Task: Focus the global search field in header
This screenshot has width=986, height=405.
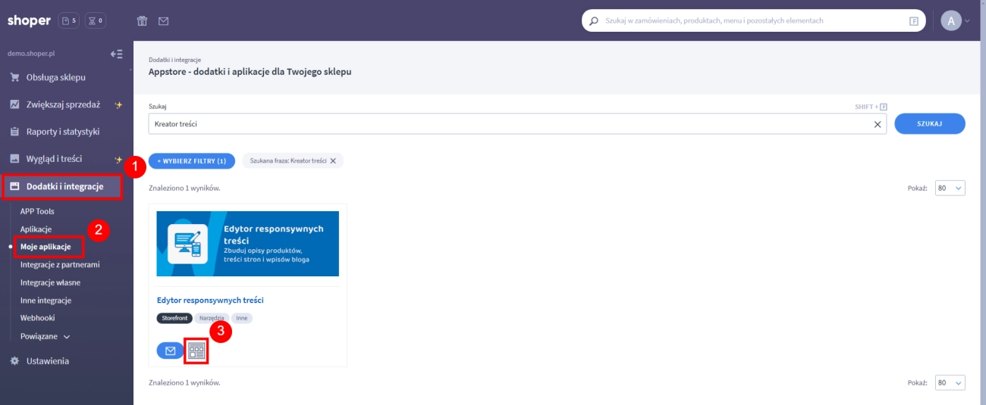Action: 751,21
